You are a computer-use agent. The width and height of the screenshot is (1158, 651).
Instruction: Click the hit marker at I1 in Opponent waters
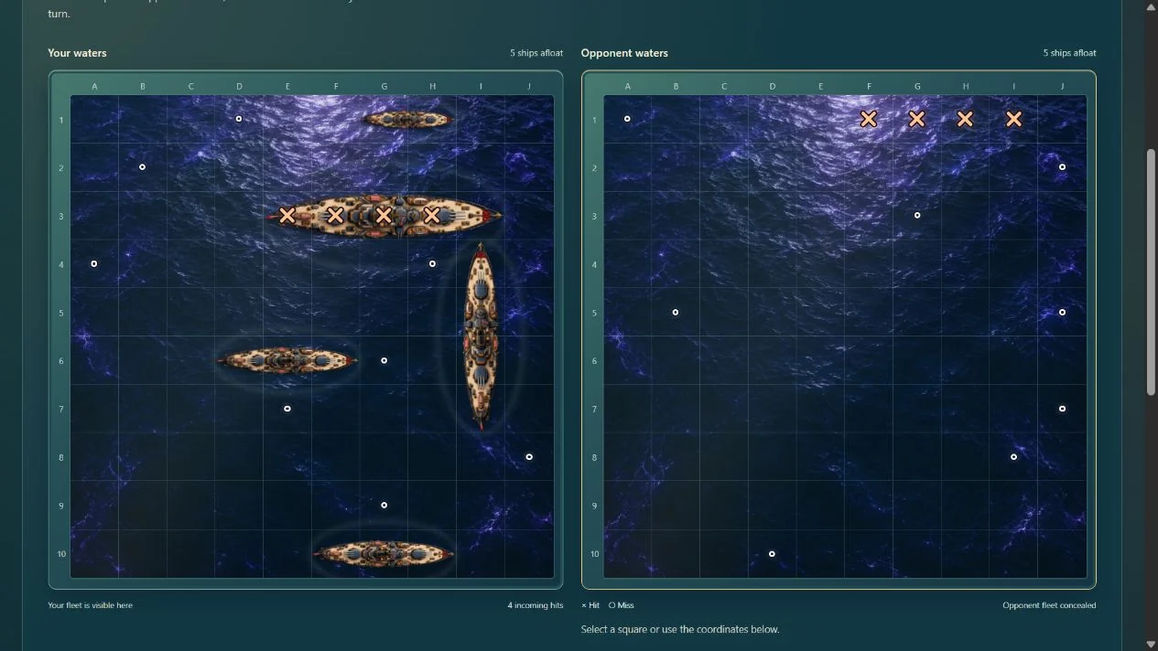[1013, 119]
